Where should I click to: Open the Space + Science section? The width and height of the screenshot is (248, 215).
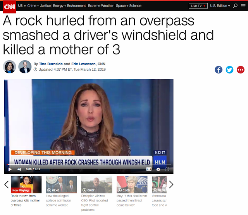click(x=129, y=6)
